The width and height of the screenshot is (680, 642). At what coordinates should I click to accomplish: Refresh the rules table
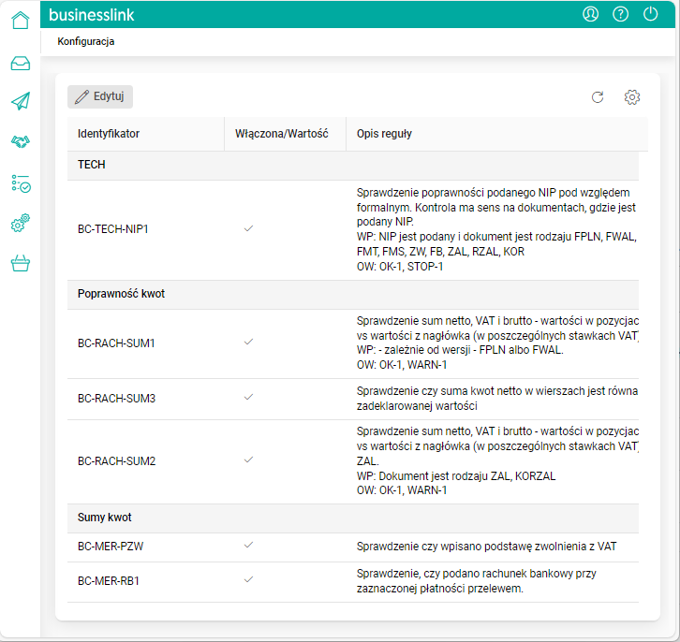(x=598, y=97)
